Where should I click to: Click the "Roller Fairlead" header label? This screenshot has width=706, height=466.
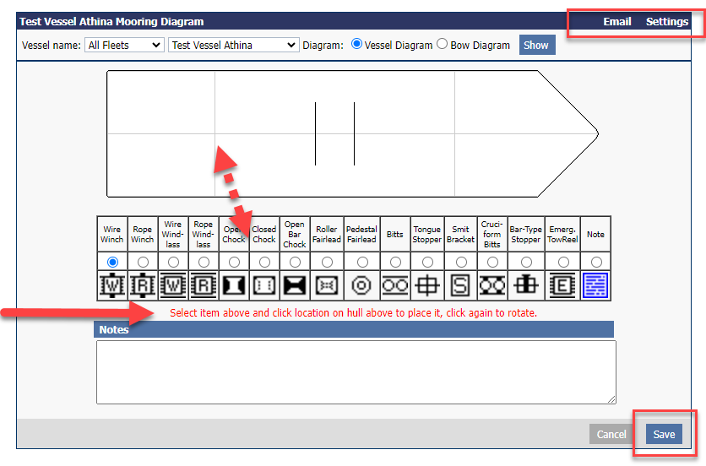[x=327, y=234]
